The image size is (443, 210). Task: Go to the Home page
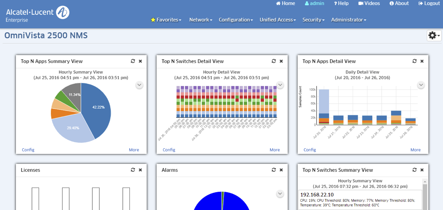pos(285,4)
